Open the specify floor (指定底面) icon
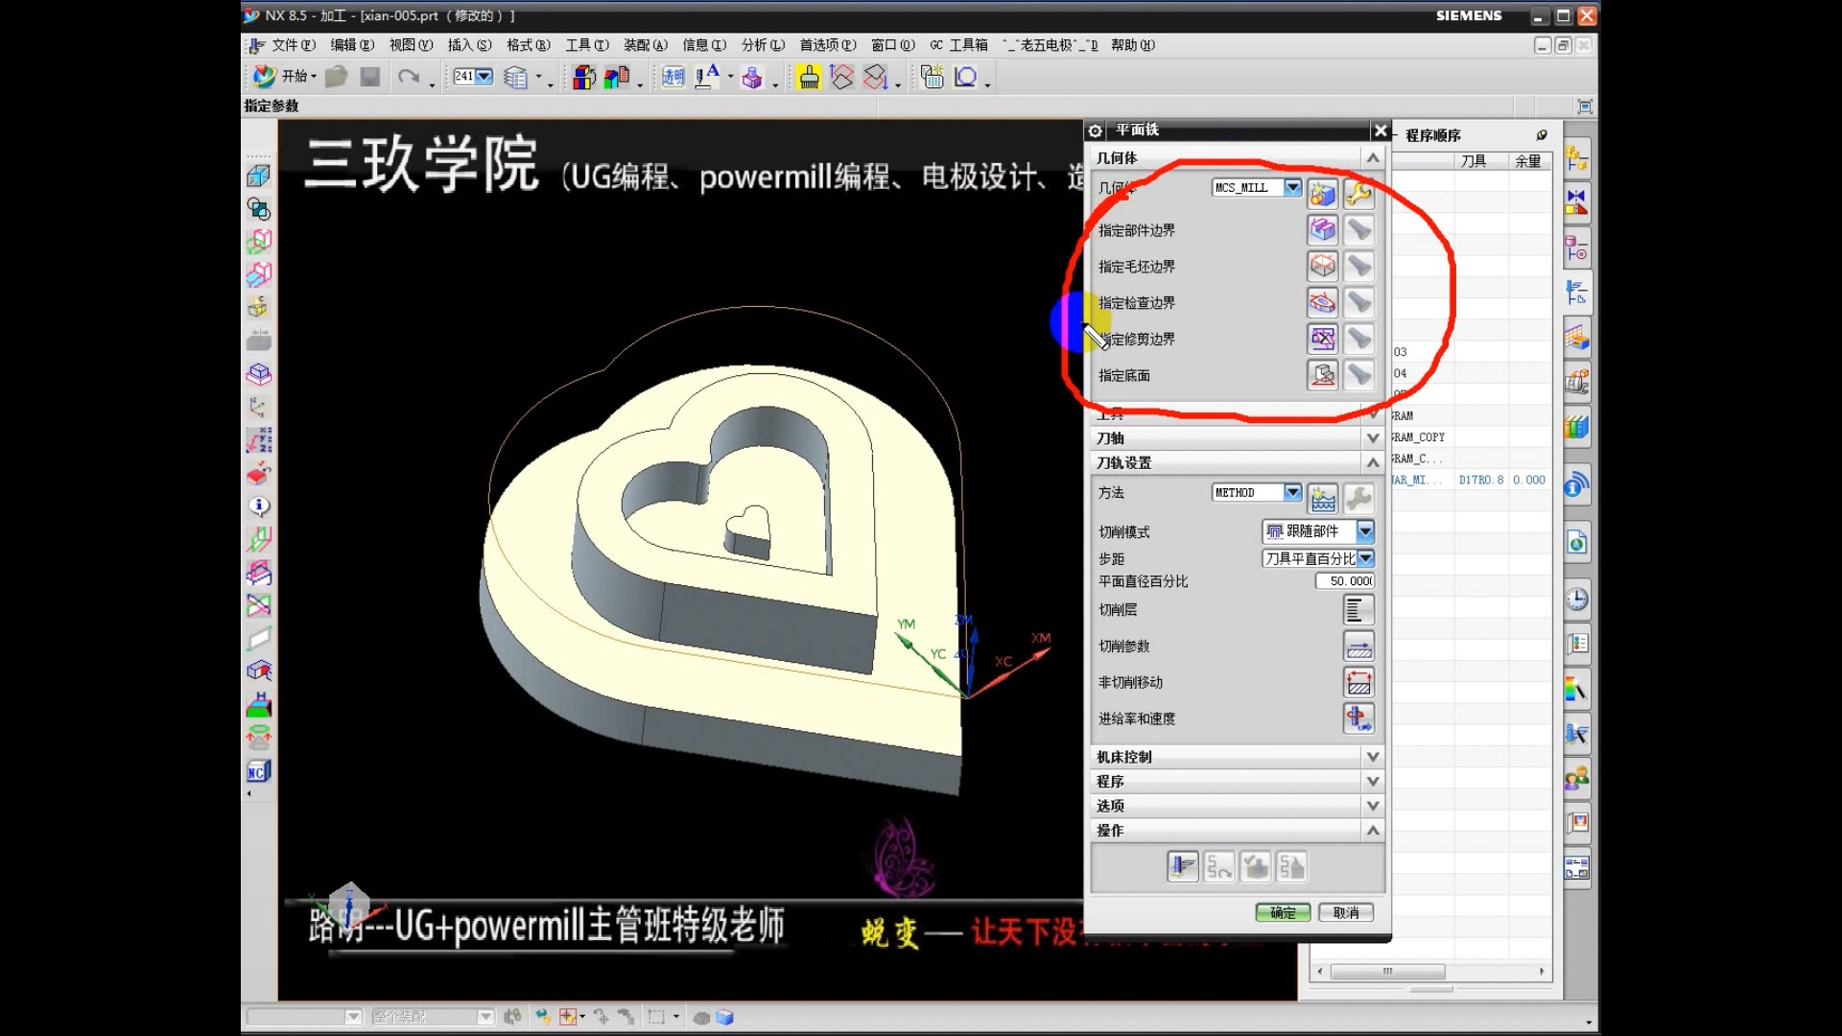The height and width of the screenshot is (1036, 1842). (x=1322, y=375)
